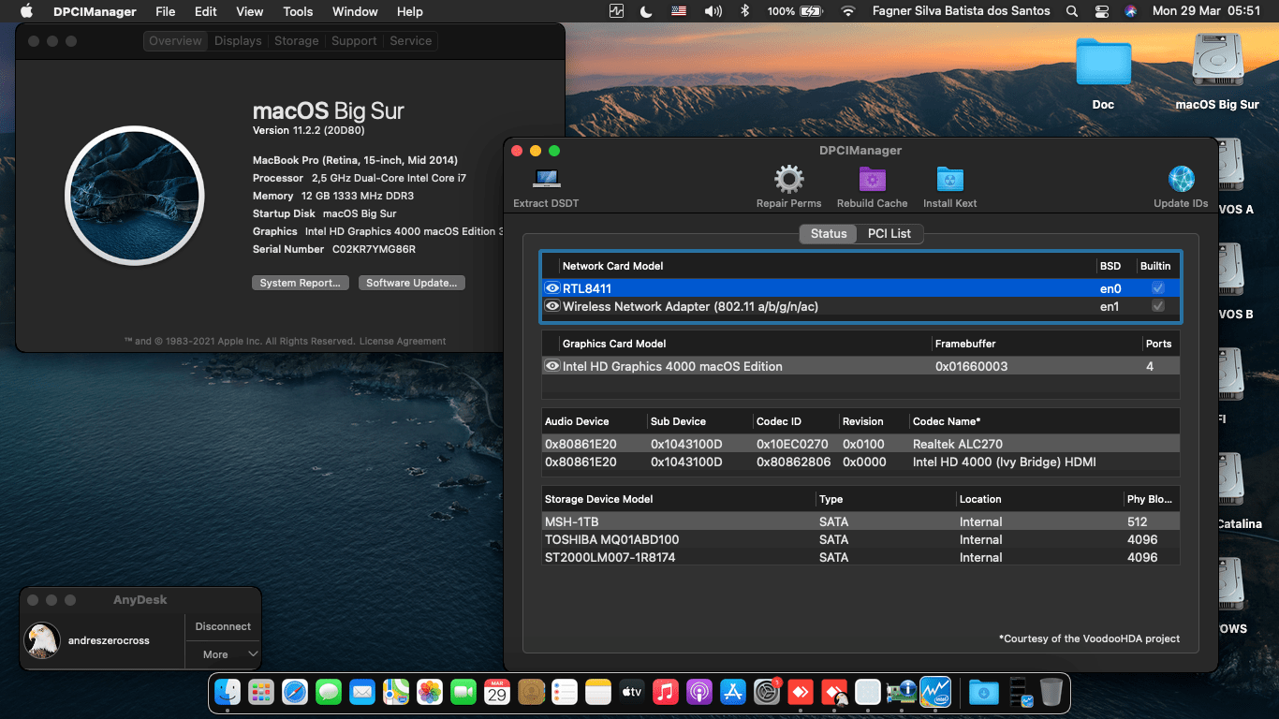The width and height of the screenshot is (1279, 719).
Task: Open Launchpad from the Dock
Action: tap(261, 692)
